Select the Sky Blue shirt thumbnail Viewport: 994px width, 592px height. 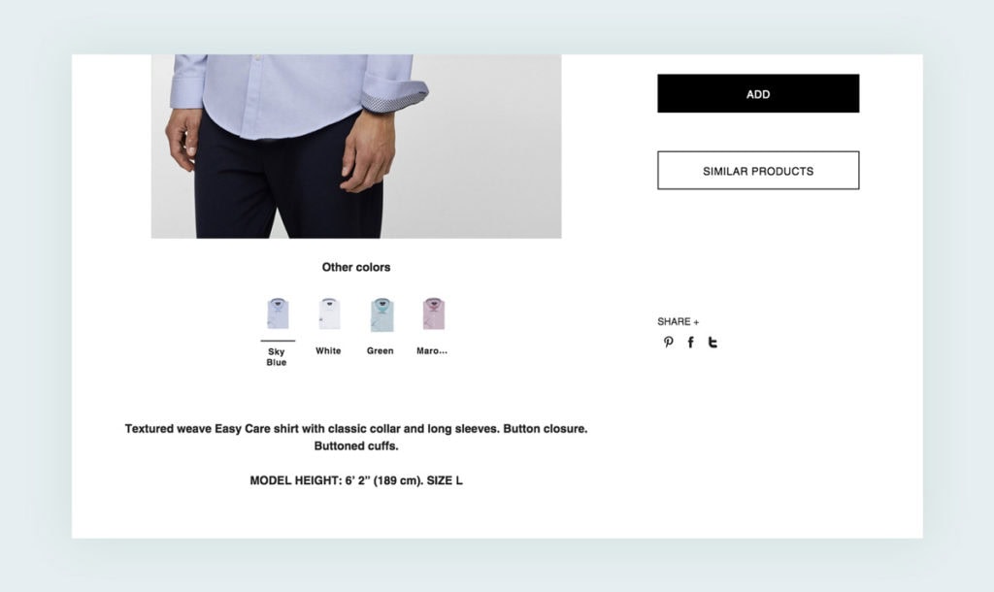278,313
